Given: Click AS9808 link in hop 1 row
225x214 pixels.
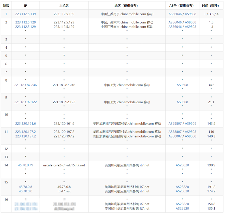Looking at the screenshot, I should click(190, 14).
